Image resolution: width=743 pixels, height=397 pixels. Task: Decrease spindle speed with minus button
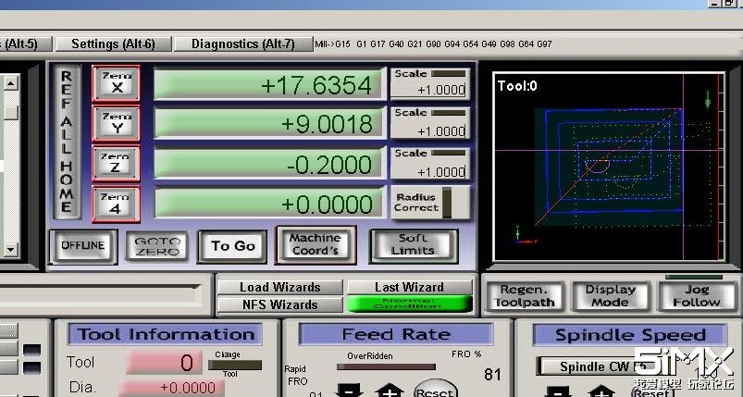click(x=559, y=392)
